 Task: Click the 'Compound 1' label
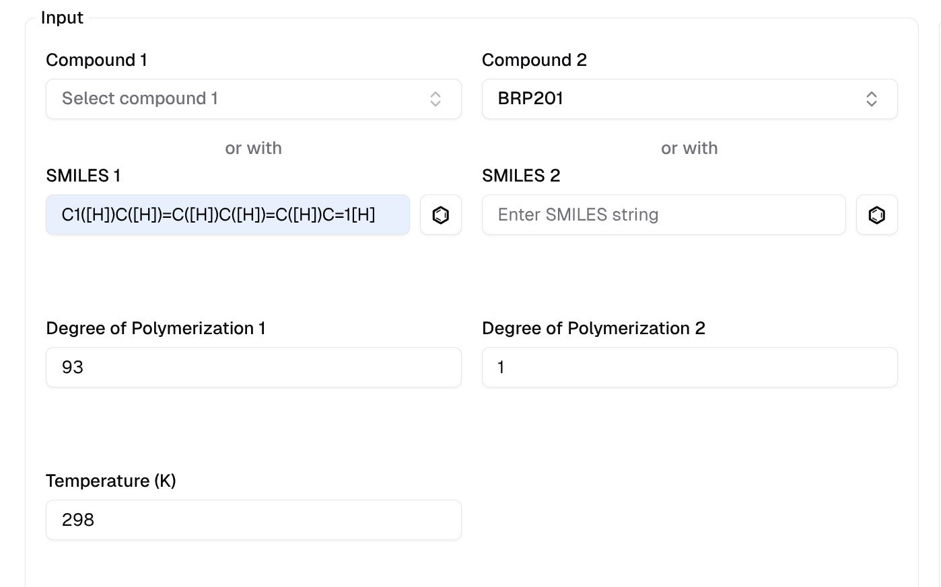point(96,60)
